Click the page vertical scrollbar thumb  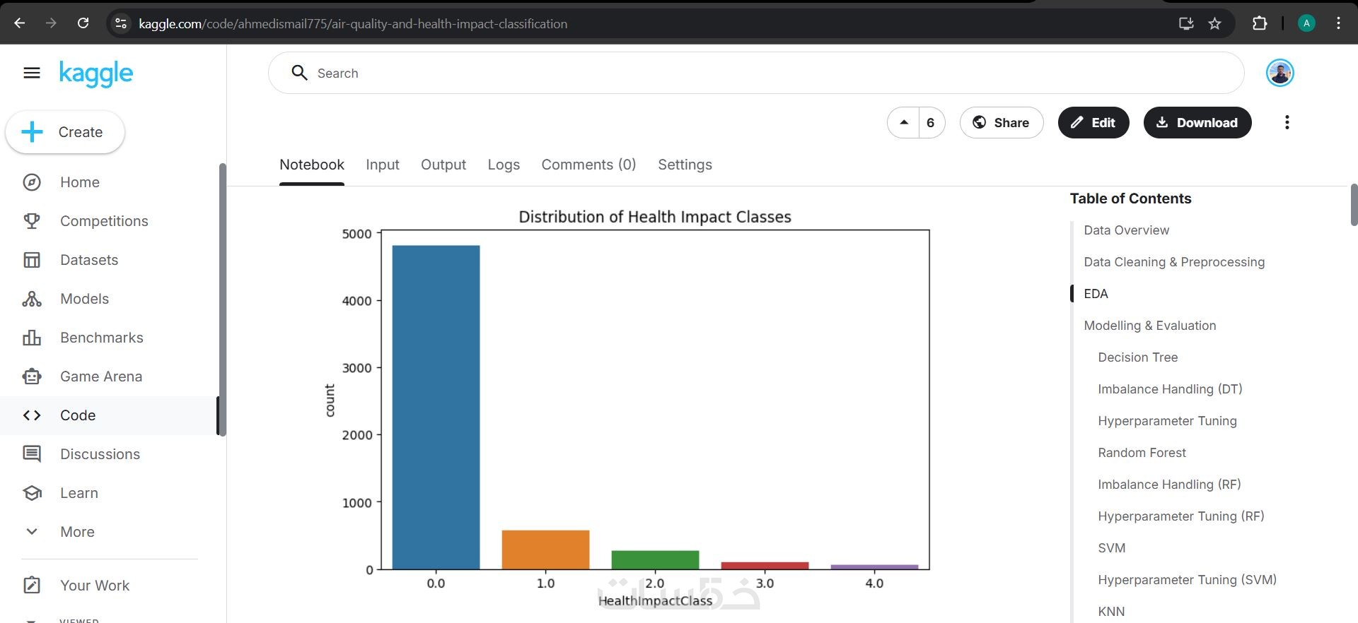[1354, 205]
